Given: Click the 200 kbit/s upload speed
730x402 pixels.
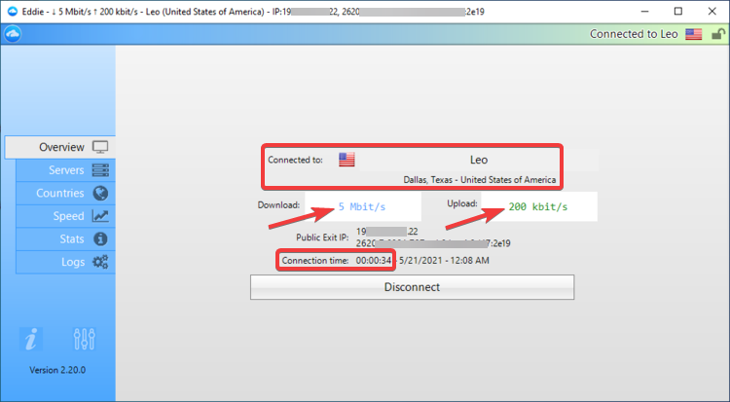Looking at the screenshot, I should (x=537, y=206).
